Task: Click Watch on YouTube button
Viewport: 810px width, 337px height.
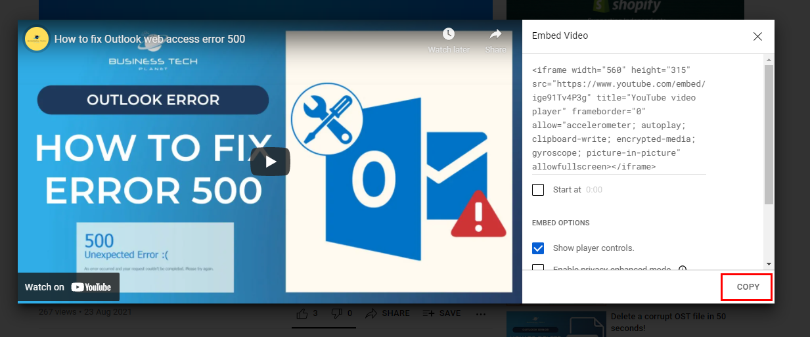Action: pos(68,287)
